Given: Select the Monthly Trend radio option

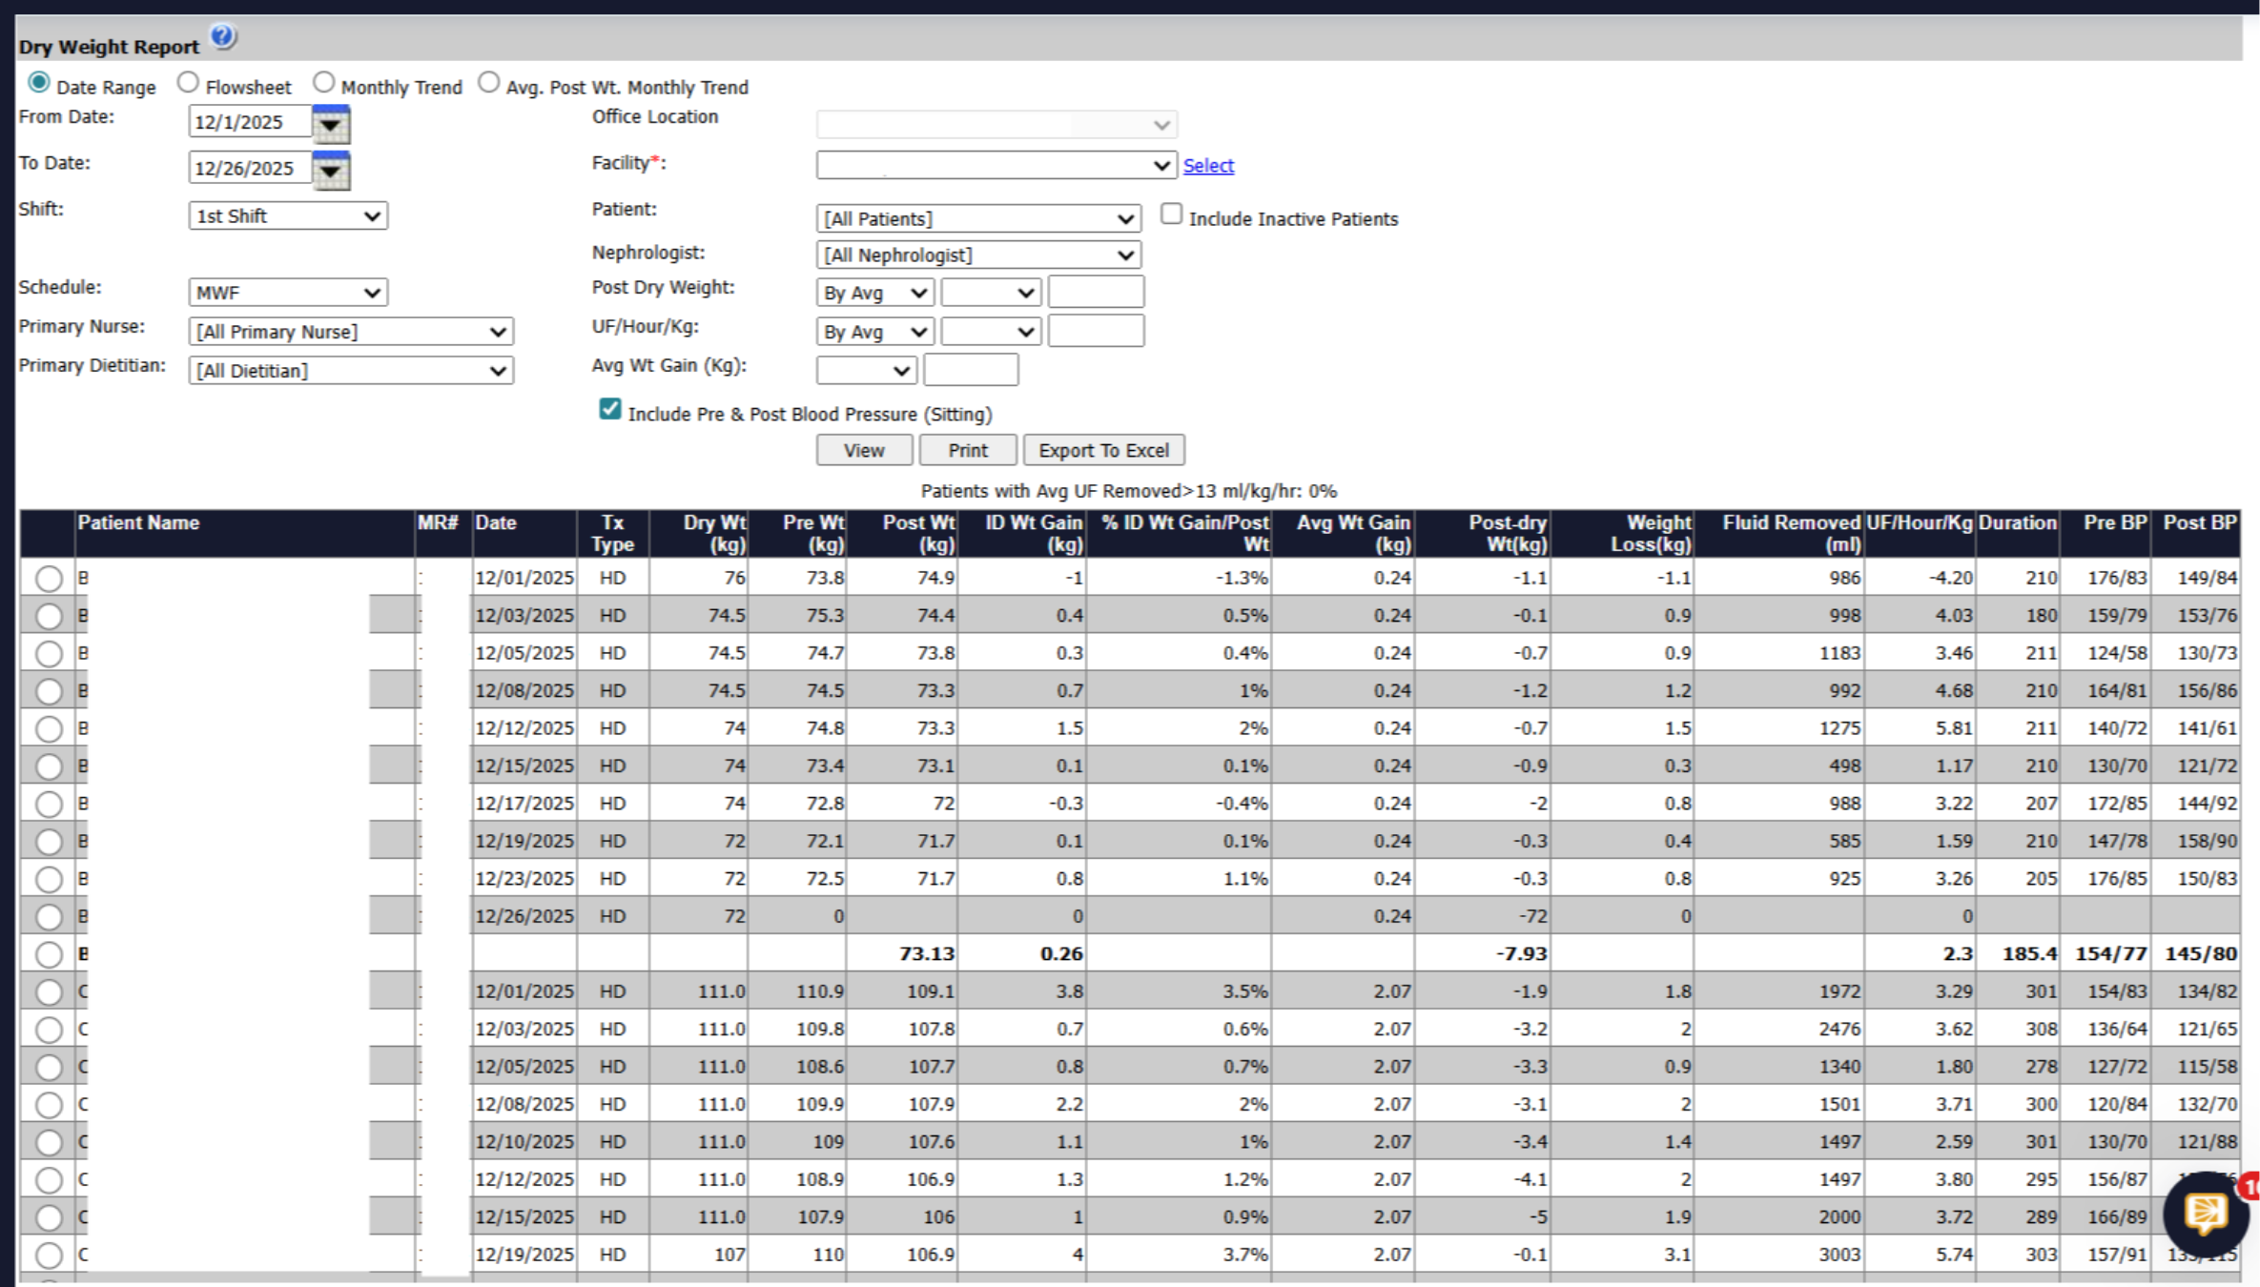Looking at the screenshot, I should tap(324, 83).
